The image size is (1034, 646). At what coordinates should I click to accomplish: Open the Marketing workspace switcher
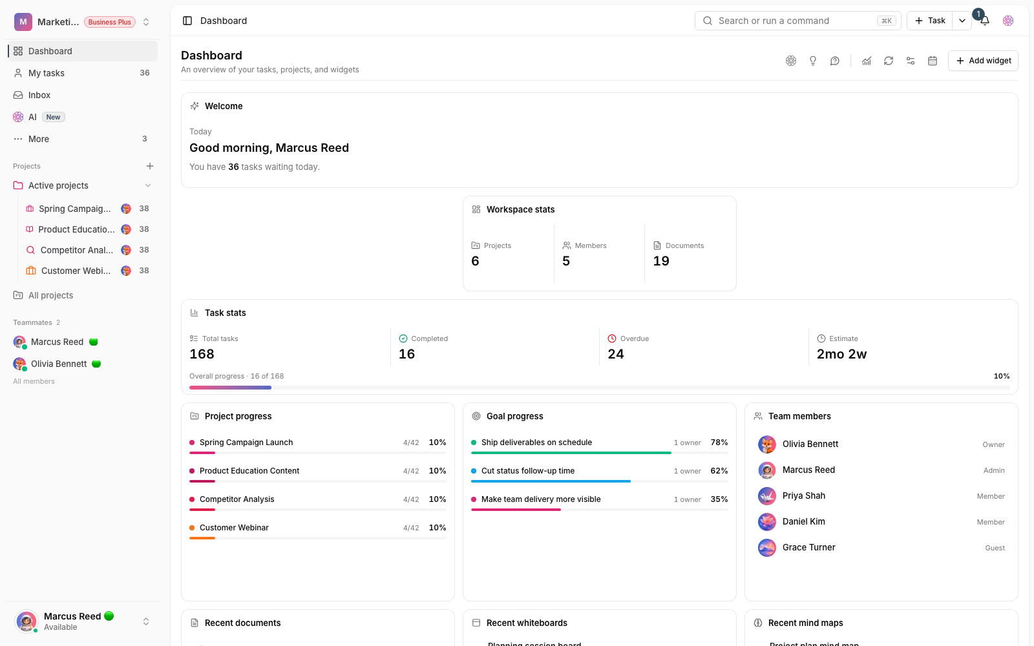[x=82, y=22]
